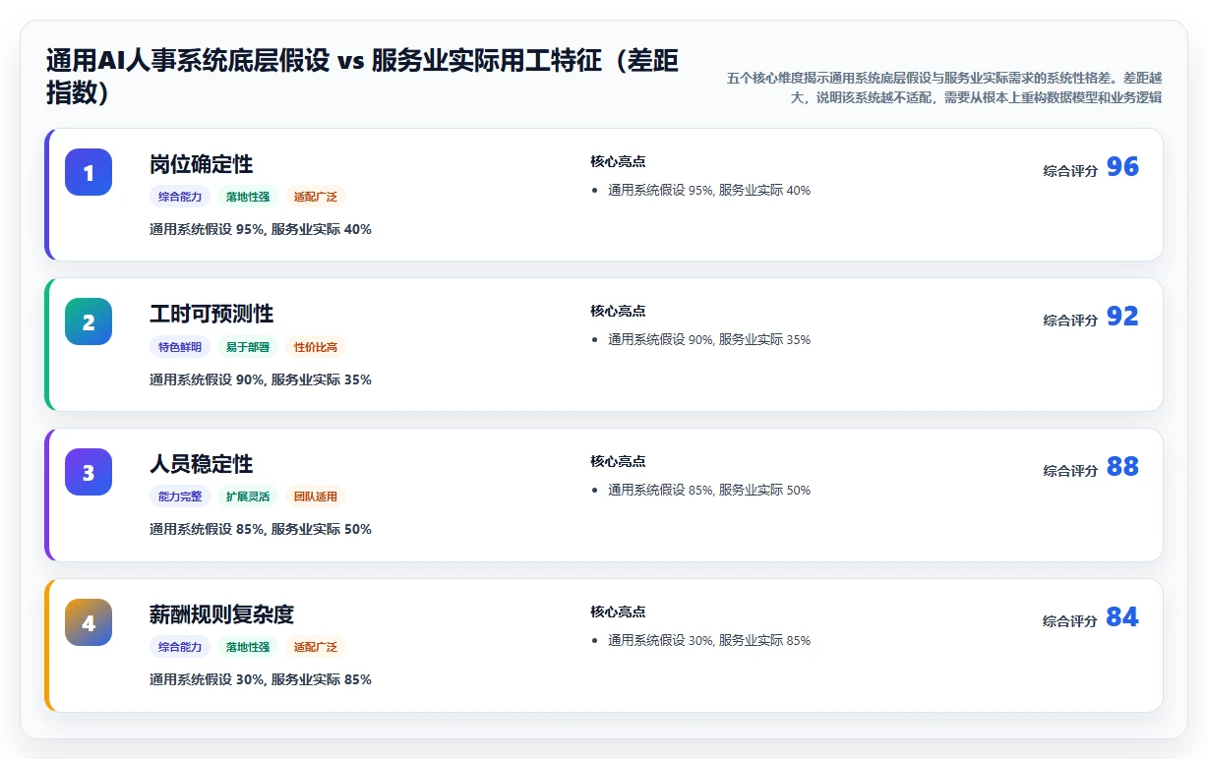Click the score value 96
The image size is (1208, 759).
[x=1122, y=167]
